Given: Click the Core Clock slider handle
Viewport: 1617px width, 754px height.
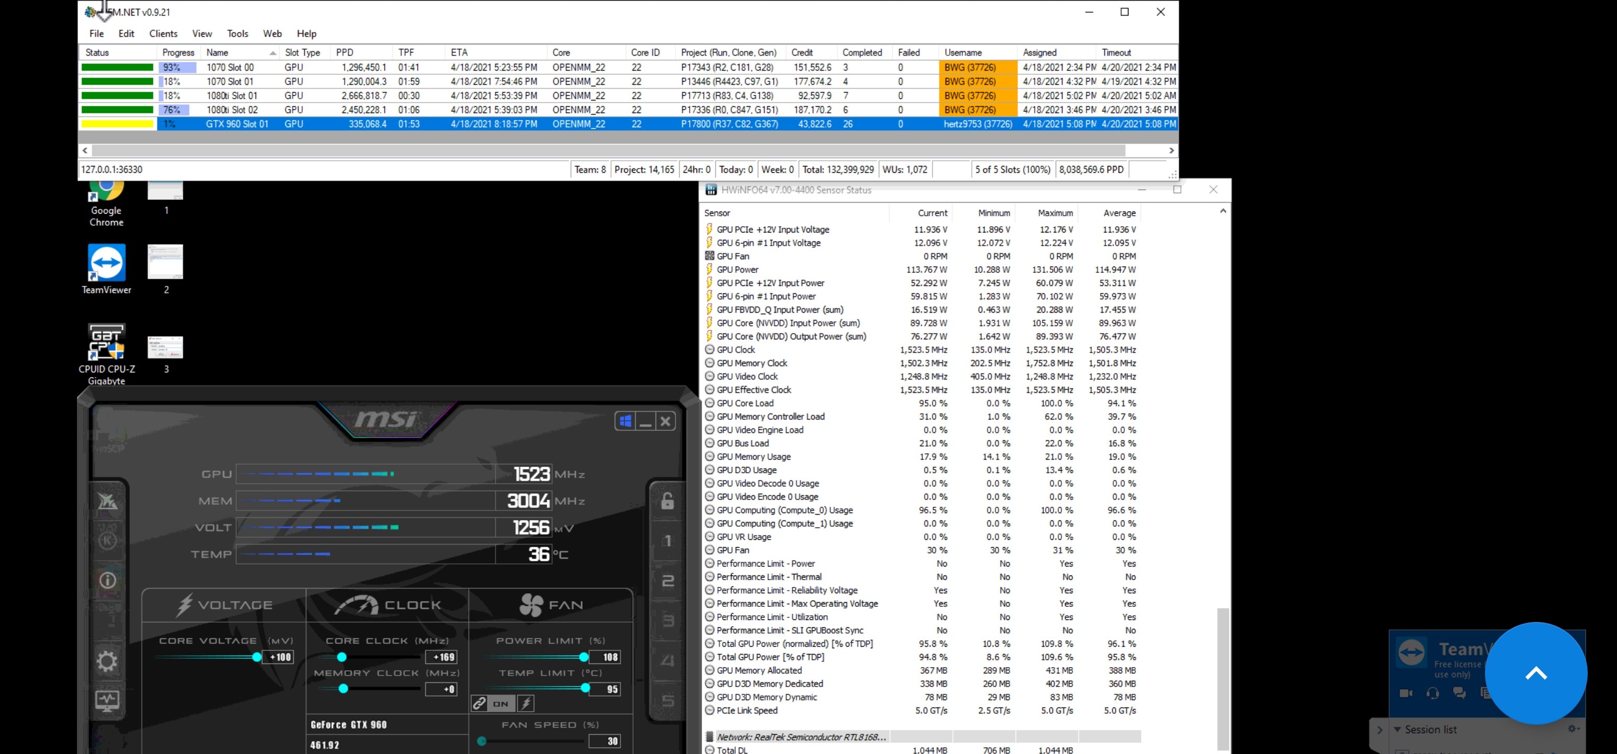Looking at the screenshot, I should [342, 657].
